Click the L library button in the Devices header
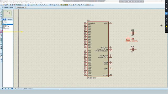 point(5,19)
